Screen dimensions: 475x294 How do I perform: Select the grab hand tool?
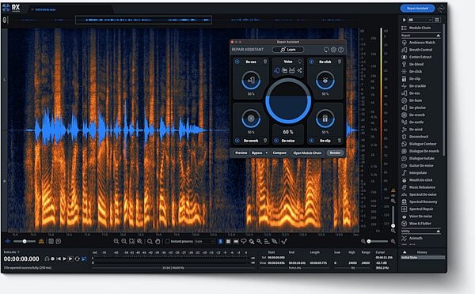158,241
